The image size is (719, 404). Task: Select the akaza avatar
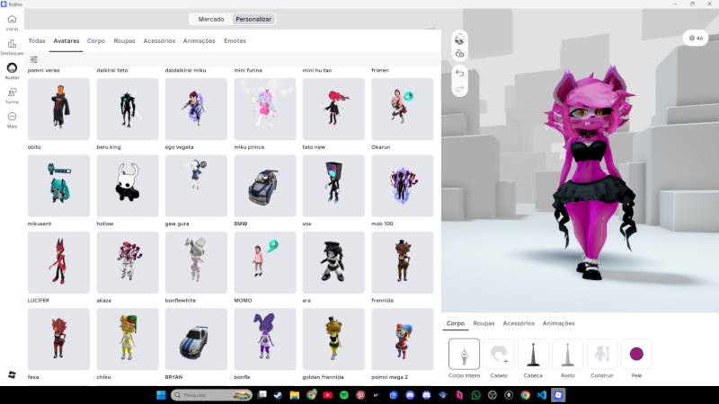128,262
